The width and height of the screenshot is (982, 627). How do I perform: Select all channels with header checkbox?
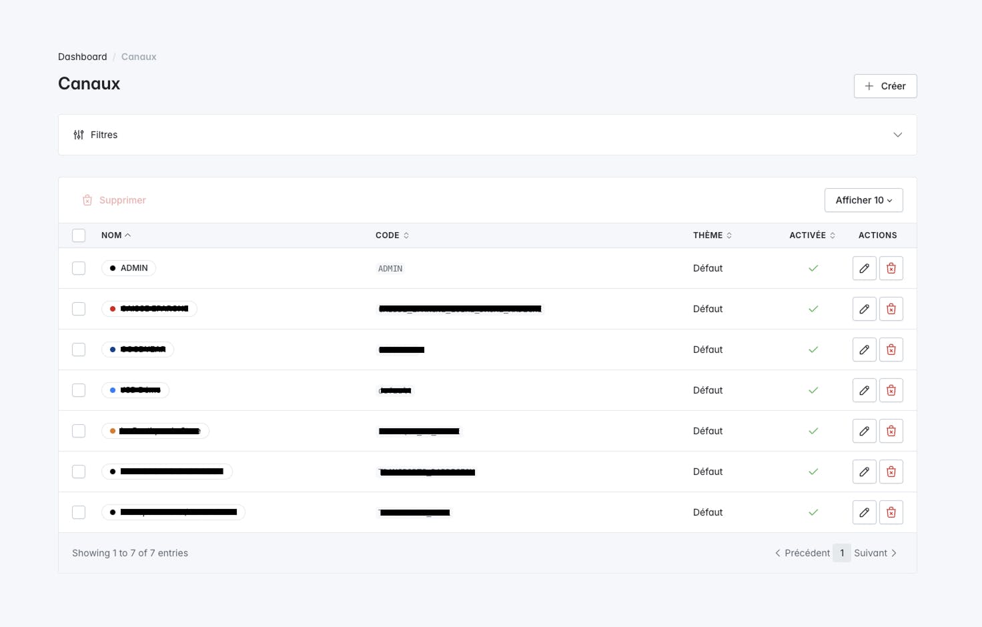click(79, 235)
